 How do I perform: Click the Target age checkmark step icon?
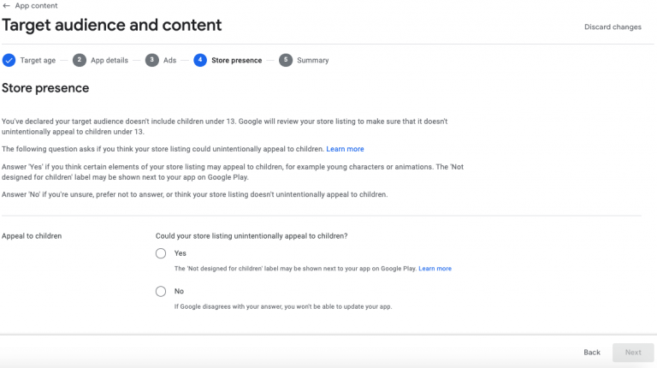point(9,60)
